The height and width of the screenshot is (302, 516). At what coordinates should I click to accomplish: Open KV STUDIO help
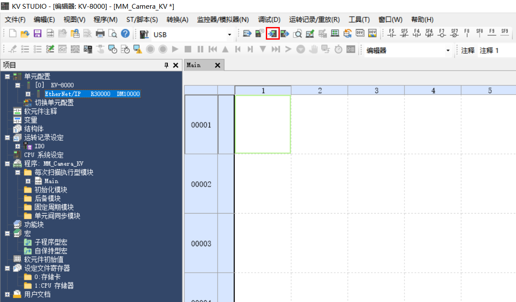[x=125, y=34]
